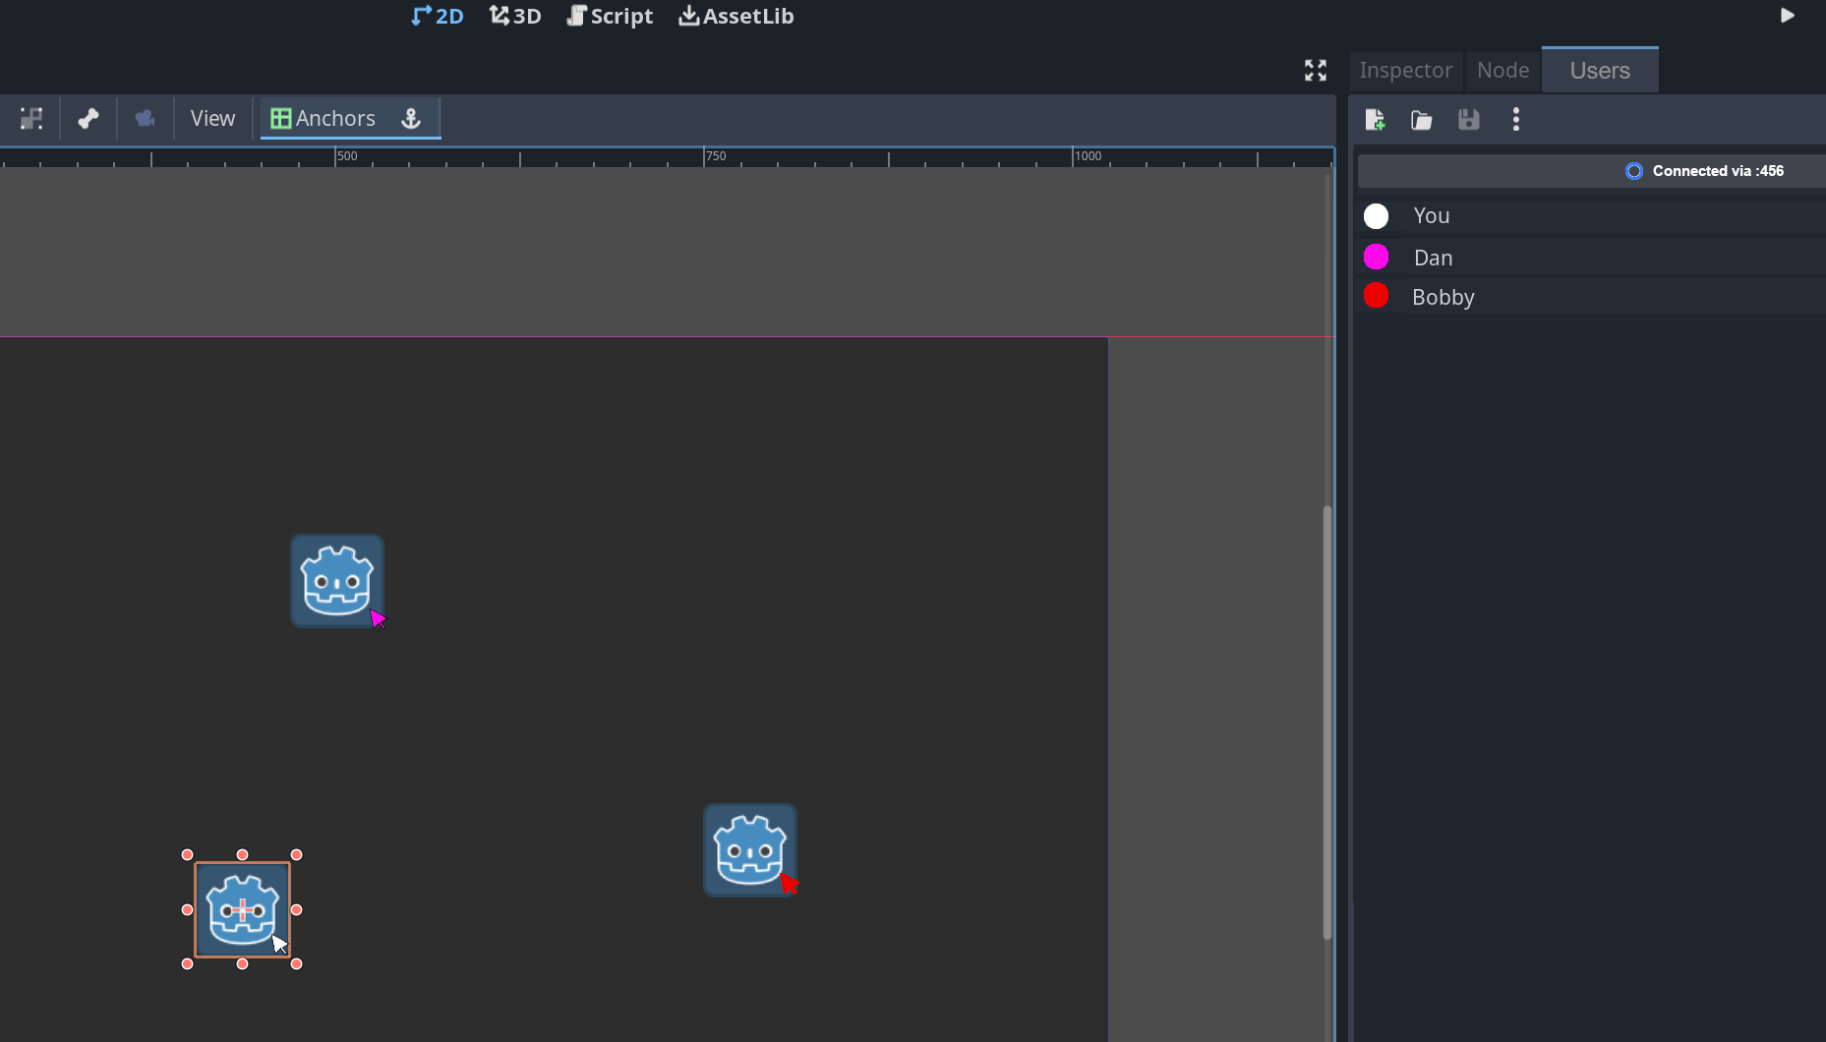Expand the editor viewport to fullscreen
The image size is (1826, 1042).
[x=1316, y=70]
